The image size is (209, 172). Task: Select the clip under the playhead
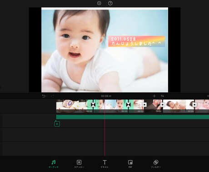click(110, 106)
